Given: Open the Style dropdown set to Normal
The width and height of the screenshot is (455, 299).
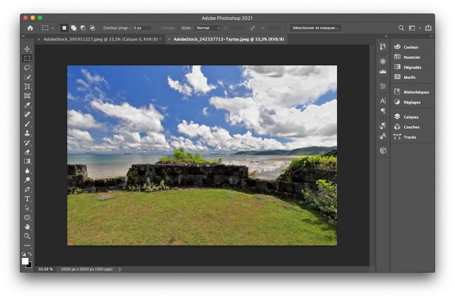Looking at the screenshot, I should tap(208, 28).
